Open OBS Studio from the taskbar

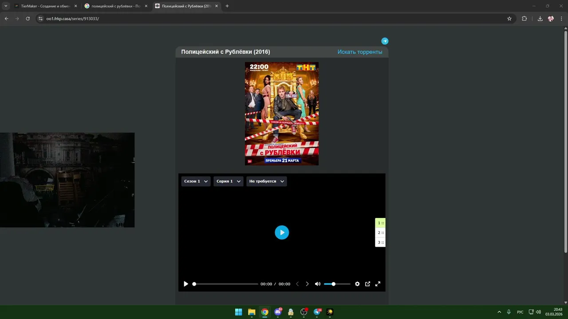(304, 312)
